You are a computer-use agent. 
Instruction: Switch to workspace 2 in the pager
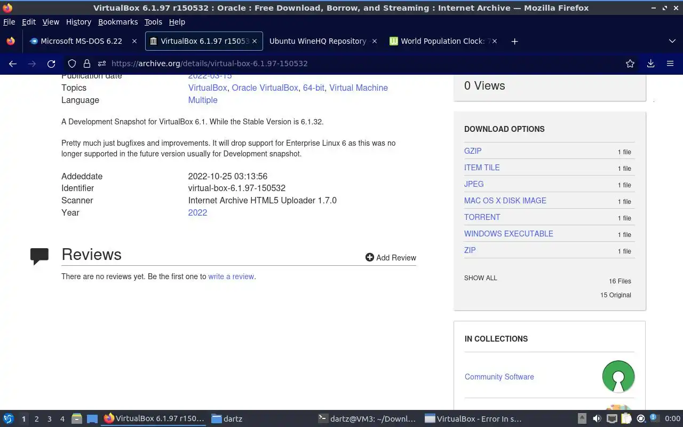click(37, 419)
